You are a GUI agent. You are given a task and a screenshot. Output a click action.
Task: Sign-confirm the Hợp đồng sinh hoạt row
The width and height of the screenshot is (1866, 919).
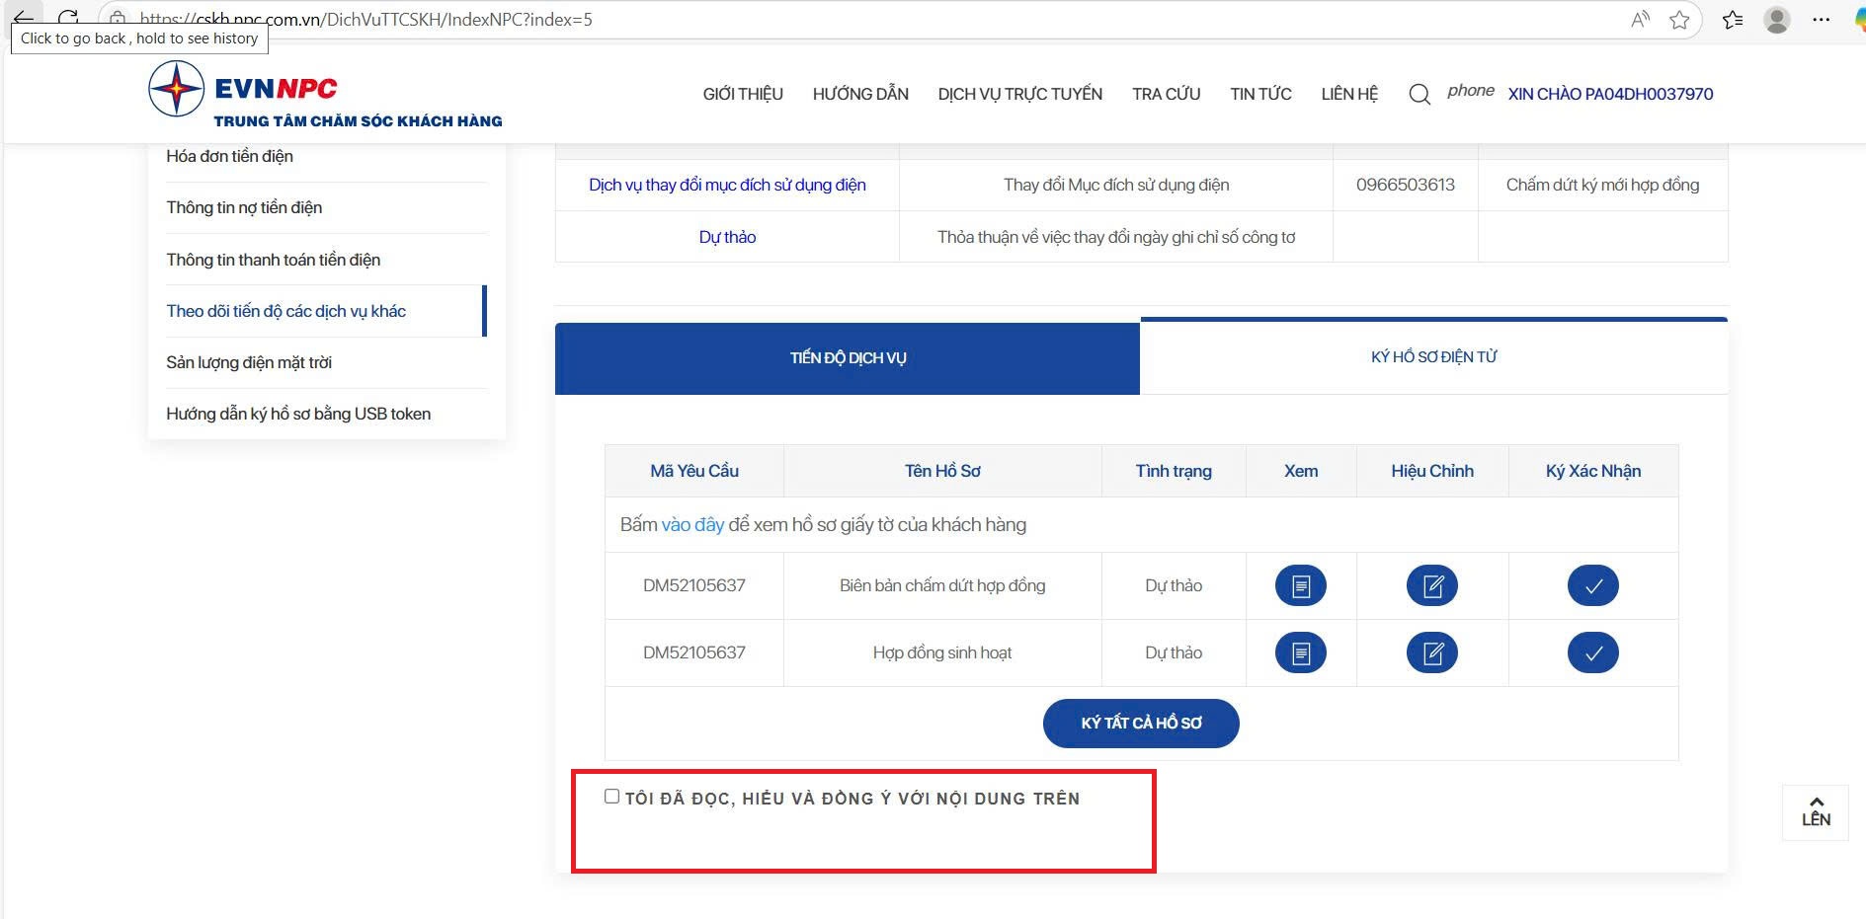tap(1592, 652)
